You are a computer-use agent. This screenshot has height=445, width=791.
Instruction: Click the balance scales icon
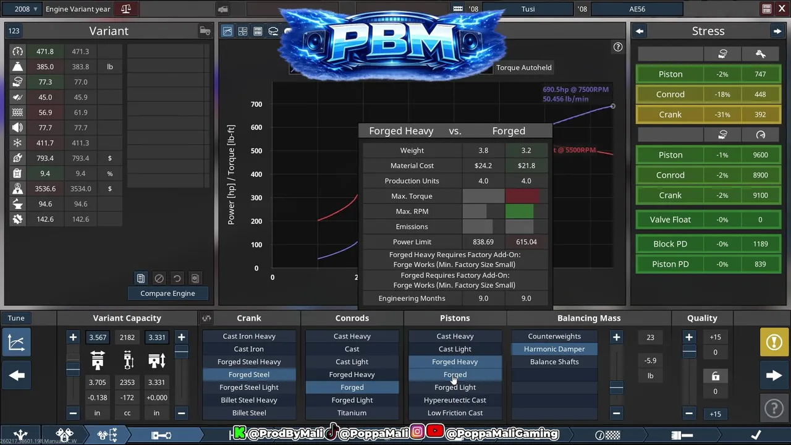(x=126, y=9)
